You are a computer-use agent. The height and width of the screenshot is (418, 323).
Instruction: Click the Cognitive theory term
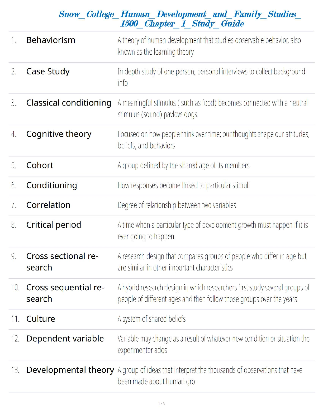tap(59, 134)
